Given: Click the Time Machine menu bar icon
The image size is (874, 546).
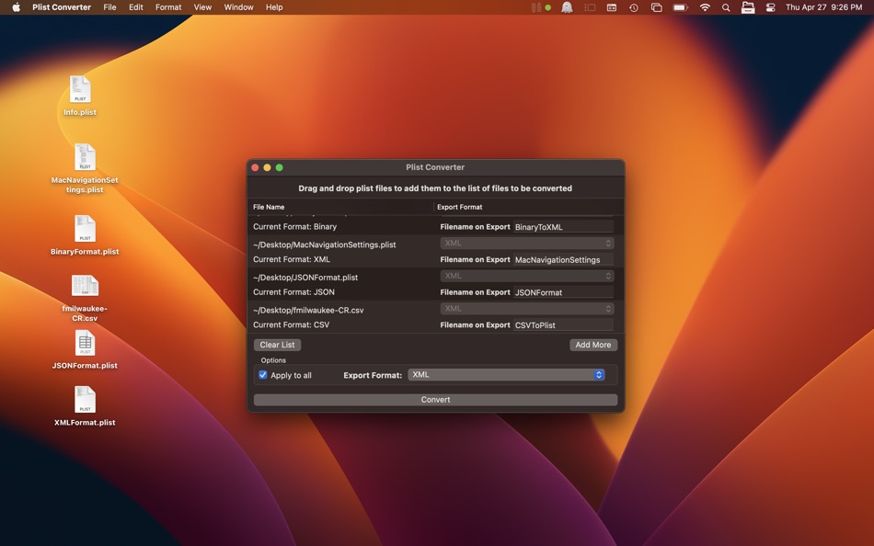Looking at the screenshot, I should tap(634, 7).
